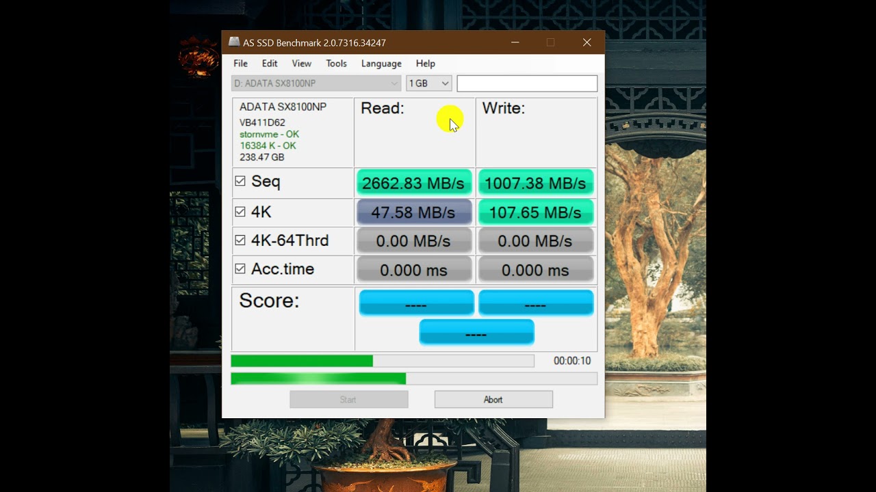
Task: Click the Abort button
Action: pyautogui.click(x=493, y=400)
